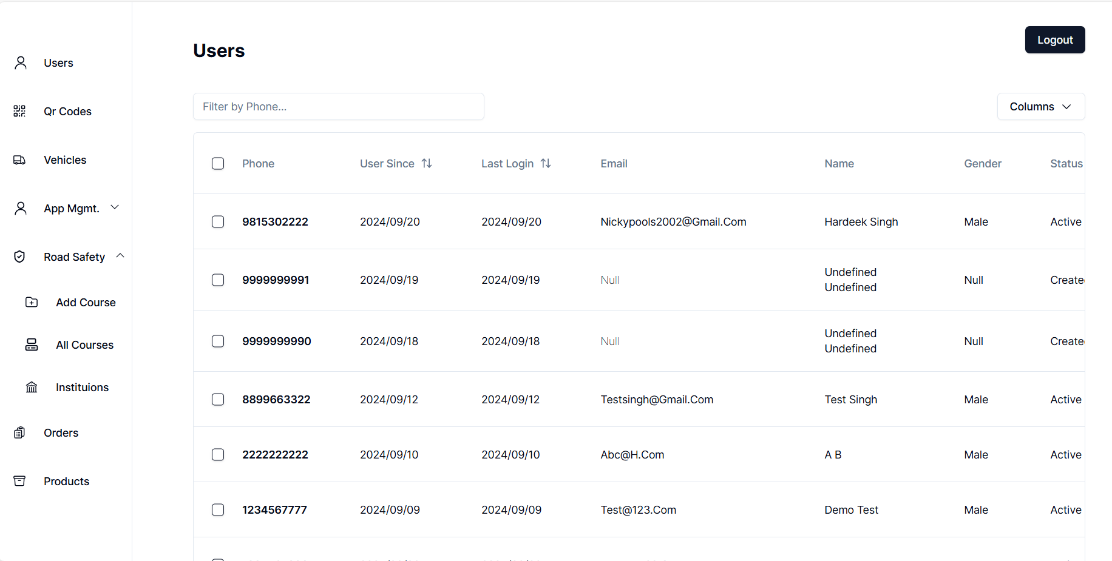Viewport: 1112px width, 561px height.
Task: Collapse the Road Safety menu chevron
Action: coord(120,256)
